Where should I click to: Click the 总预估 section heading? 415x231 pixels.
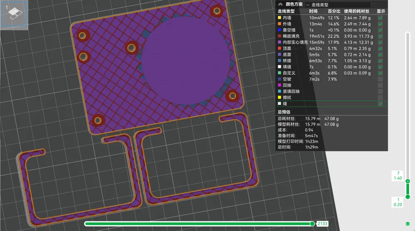pyautogui.click(x=284, y=112)
